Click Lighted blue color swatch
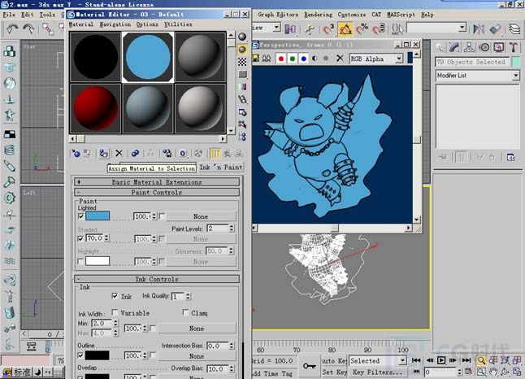Viewport: 525px width, 379px height. click(x=98, y=216)
